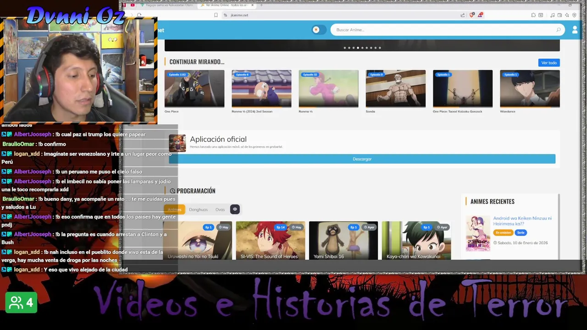Click the ANIMES RECIENTES heading

(x=493, y=202)
